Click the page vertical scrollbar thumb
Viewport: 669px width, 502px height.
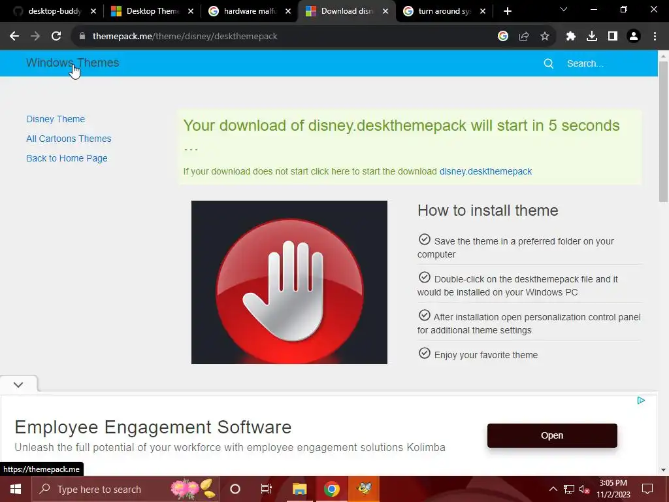pyautogui.click(x=663, y=131)
